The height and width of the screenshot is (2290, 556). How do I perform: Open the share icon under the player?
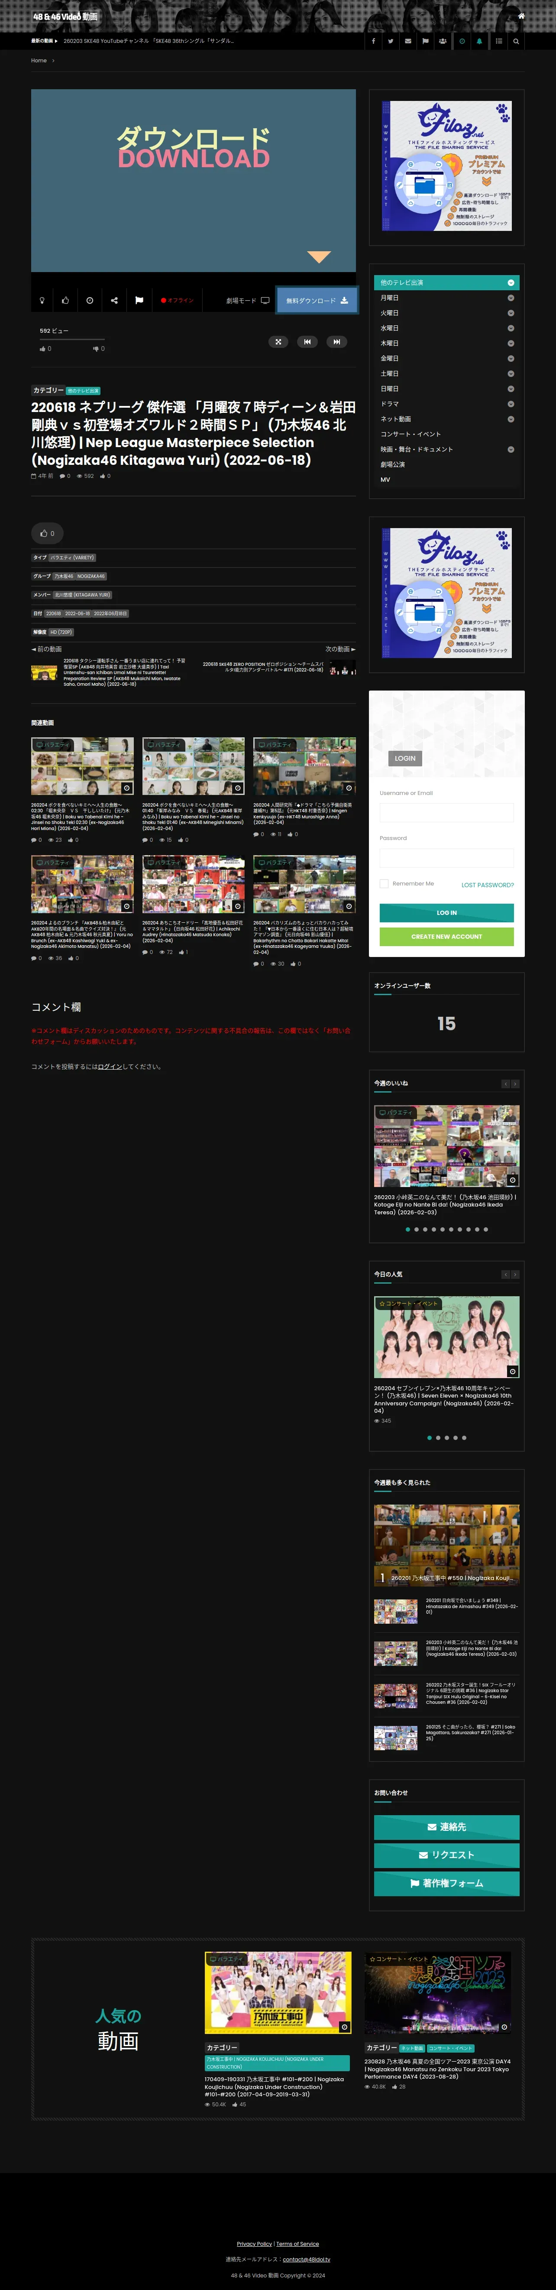[115, 301]
